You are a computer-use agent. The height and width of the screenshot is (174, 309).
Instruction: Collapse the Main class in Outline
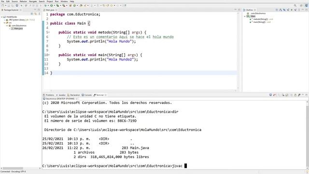[x=245, y=16]
